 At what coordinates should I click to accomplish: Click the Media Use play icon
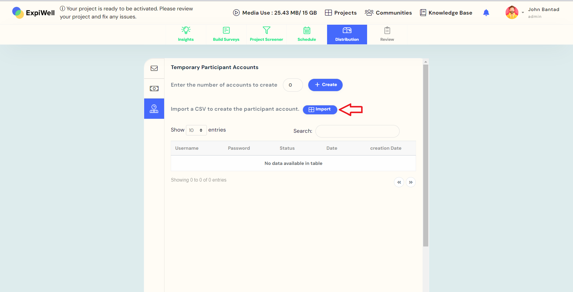pos(236,13)
